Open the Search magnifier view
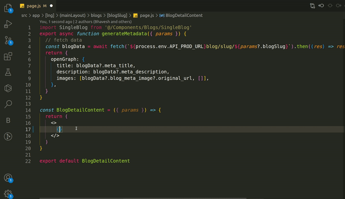The image size is (345, 199). point(8,104)
